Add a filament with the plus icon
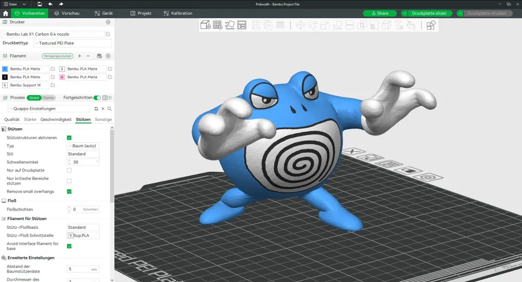This screenshot has height=282, width=522. pos(79,56)
